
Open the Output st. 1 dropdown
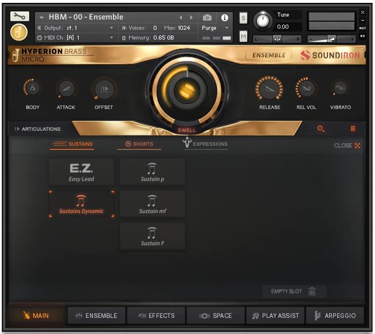click(x=76, y=28)
